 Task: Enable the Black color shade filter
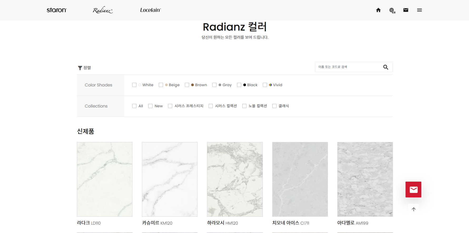tap(239, 85)
